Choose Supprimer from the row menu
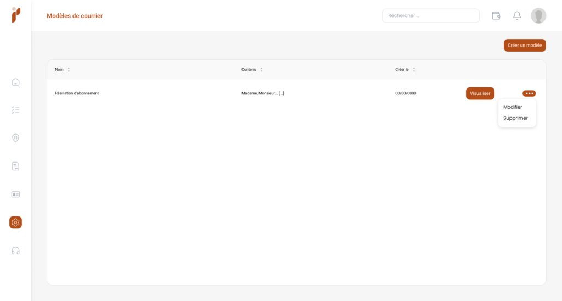This screenshot has height=301, width=562. [515, 118]
